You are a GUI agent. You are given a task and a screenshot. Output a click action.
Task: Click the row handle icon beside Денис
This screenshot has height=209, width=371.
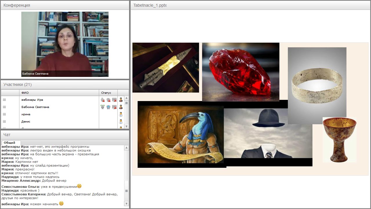pos(4,122)
